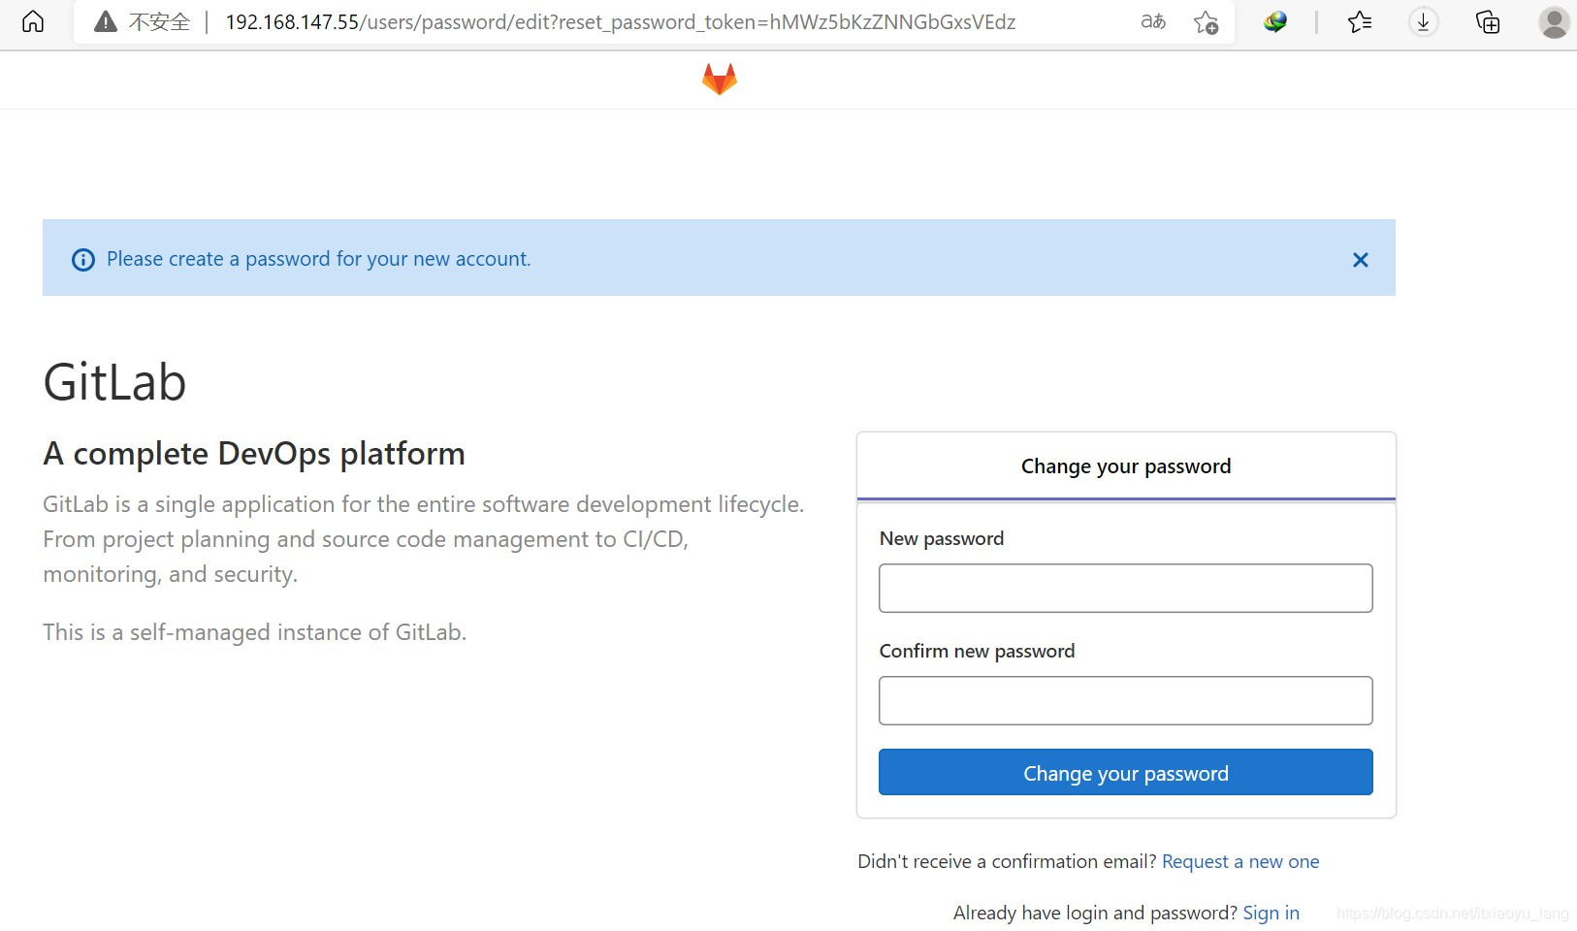Image resolution: width=1577 pixels, height=931 pixels.
Task: Open the browser profile avatar
Action: tap(1554, 21)
